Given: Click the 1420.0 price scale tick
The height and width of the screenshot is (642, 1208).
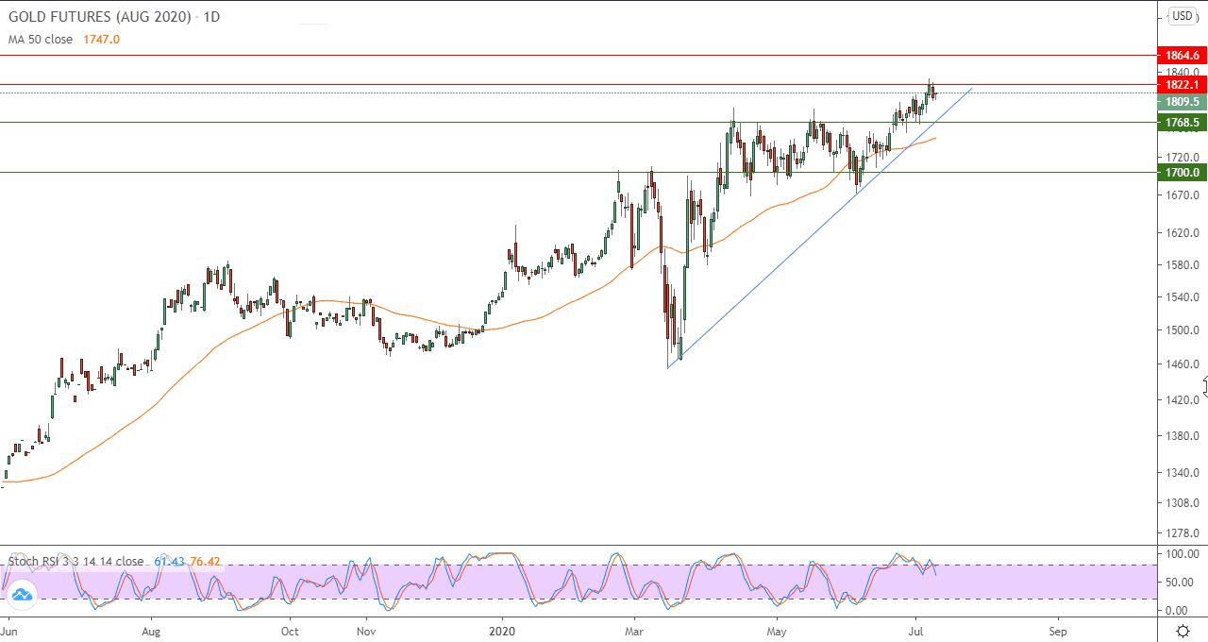Looking at the screenshot, I should [1183, 400].
